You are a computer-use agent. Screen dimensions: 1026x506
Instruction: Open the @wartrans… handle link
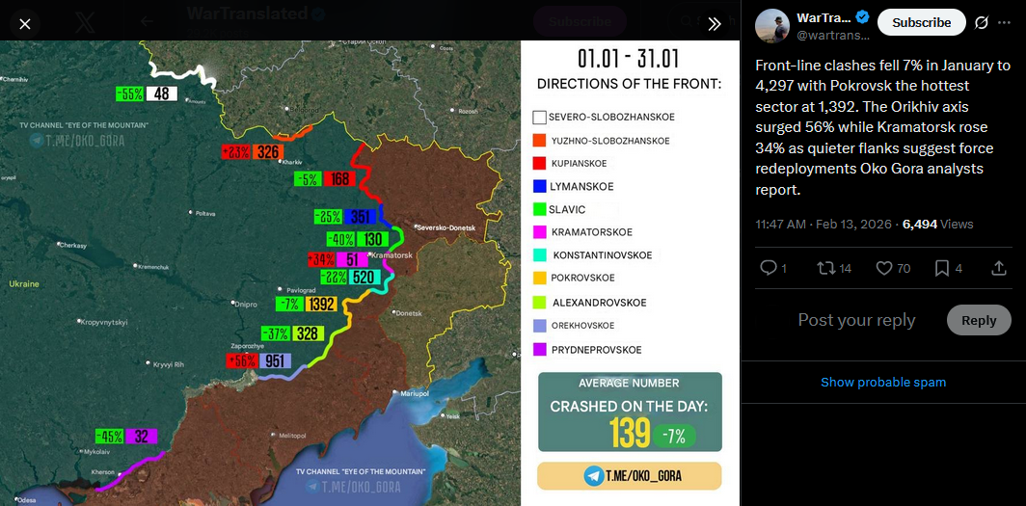[832, 36]
